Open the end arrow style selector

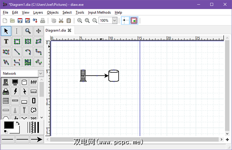36,139
